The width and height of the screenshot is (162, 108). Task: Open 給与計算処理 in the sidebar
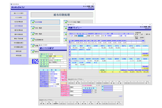tap(19, 22)
